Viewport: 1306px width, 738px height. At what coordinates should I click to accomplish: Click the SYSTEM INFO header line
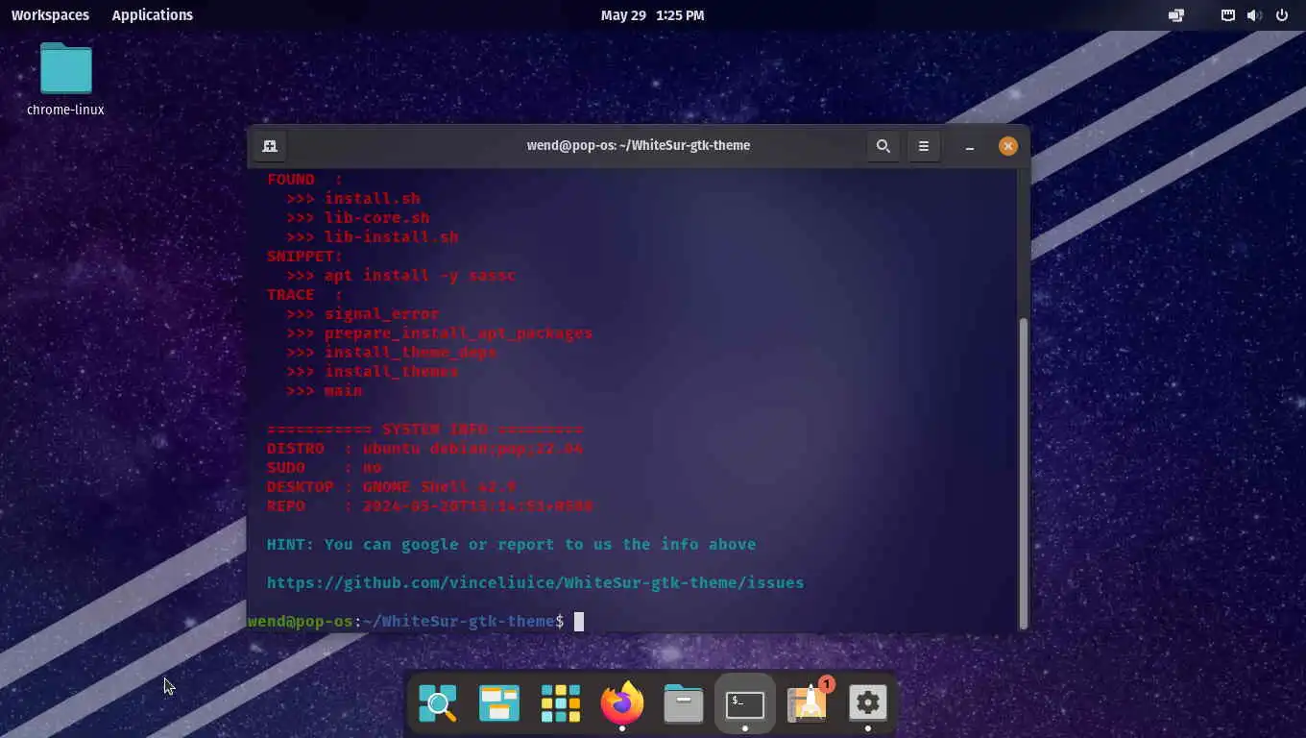(425, 429)
